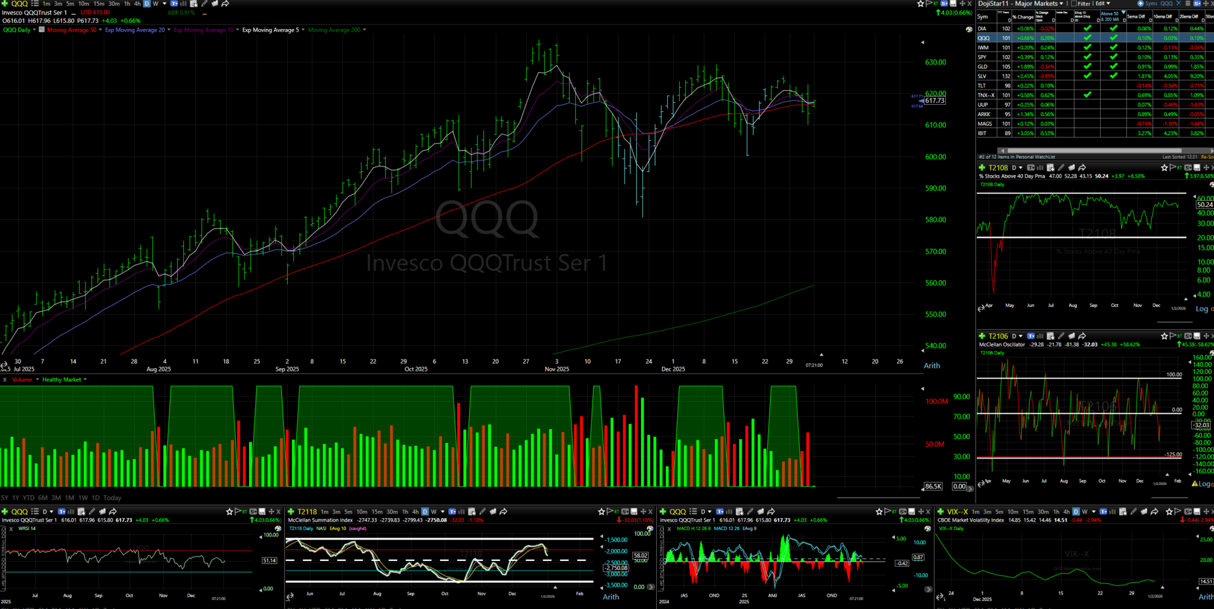Click the watchlist horizontal scrollbar

click(1094, 150)
